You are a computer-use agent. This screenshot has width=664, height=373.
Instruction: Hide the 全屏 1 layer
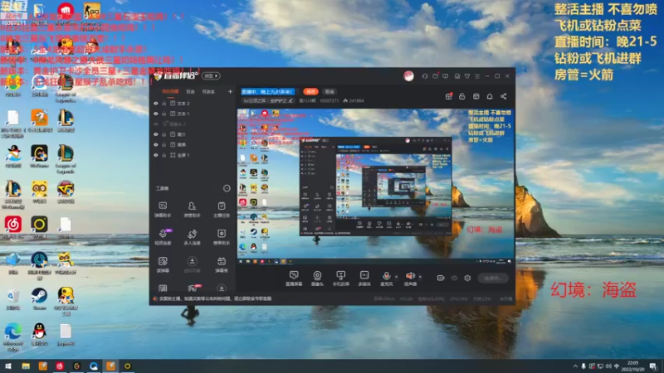pyautogui.click(x=156, y=155)
